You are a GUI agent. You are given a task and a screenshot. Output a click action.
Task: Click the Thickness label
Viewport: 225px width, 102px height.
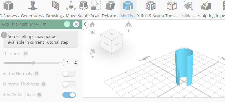[12, 54]
